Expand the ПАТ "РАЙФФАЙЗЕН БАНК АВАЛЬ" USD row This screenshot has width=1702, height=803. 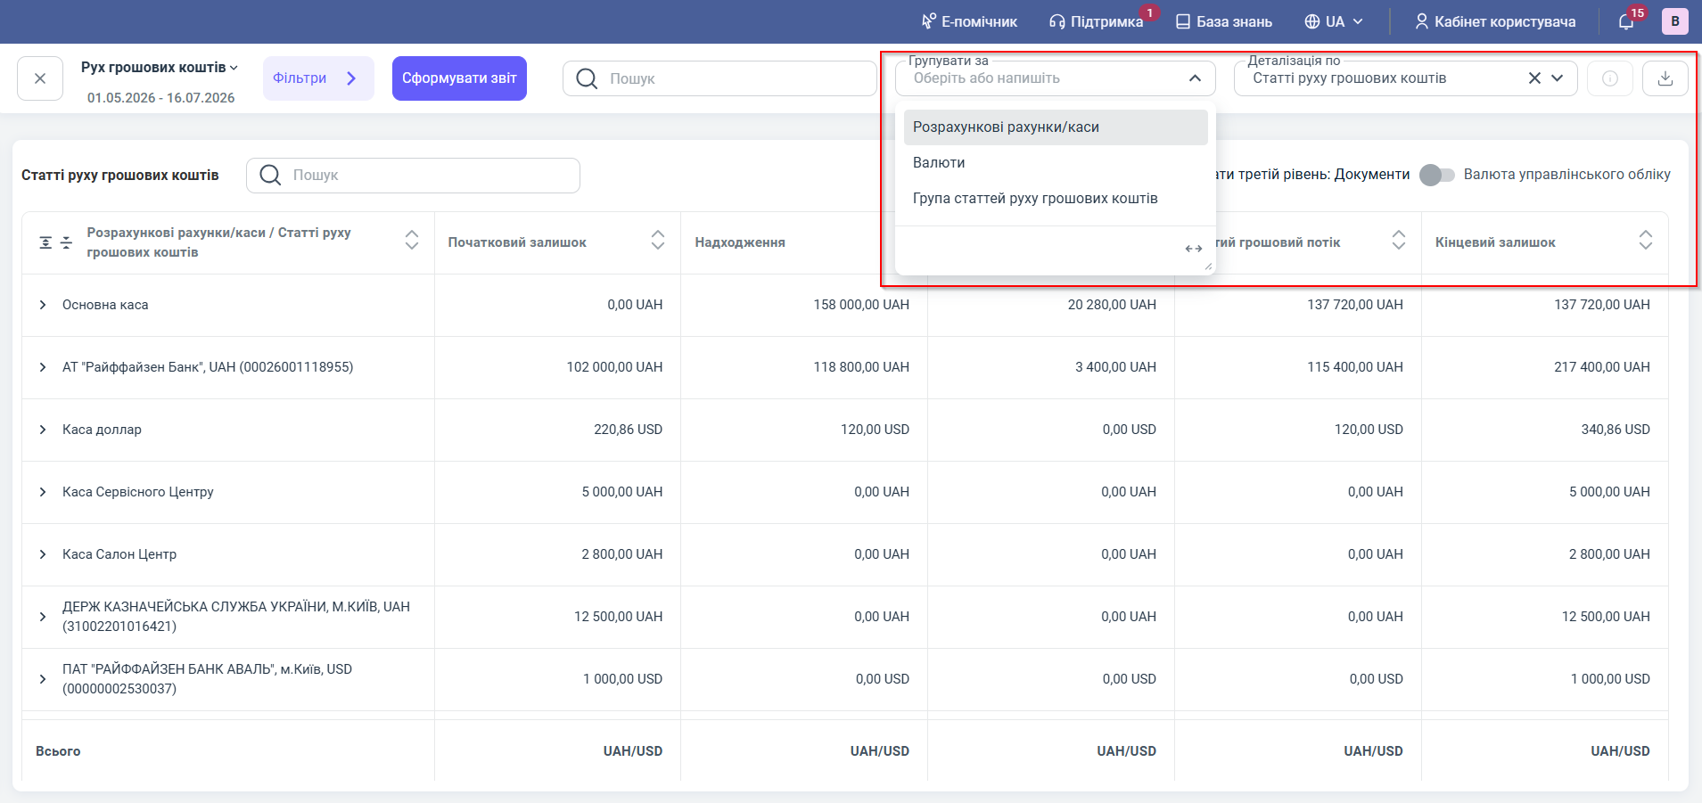43,679
